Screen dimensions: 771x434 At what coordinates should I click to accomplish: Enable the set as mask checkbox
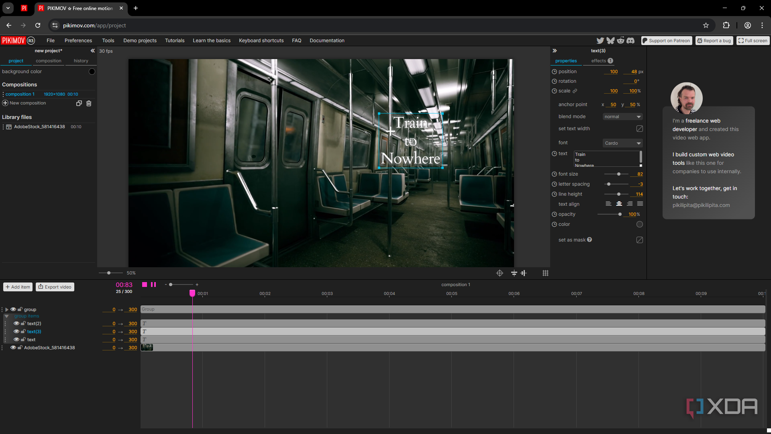[640, 240]
